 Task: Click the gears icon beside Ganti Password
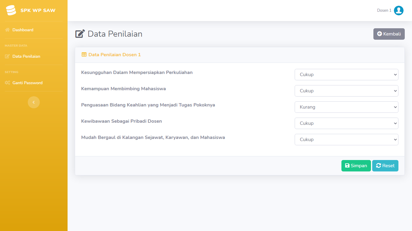8,83
